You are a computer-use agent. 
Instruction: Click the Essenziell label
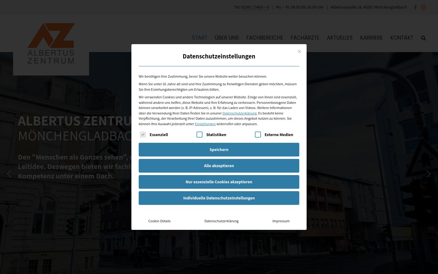pyautogui.click(x=159, y=135)
